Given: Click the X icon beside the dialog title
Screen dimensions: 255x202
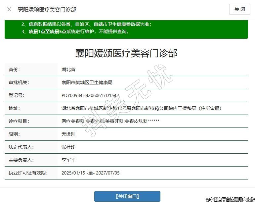Looking at the screenshot, I should pyautogui.click(x=9, y=9).
